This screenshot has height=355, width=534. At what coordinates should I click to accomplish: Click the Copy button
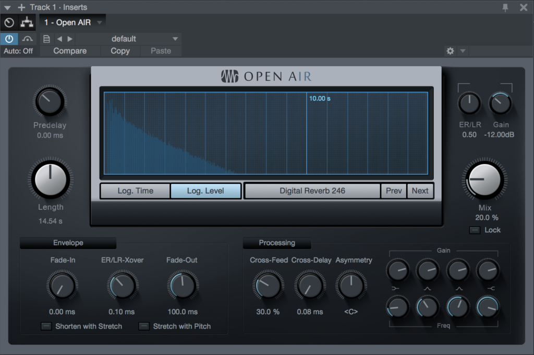[120, 51]
